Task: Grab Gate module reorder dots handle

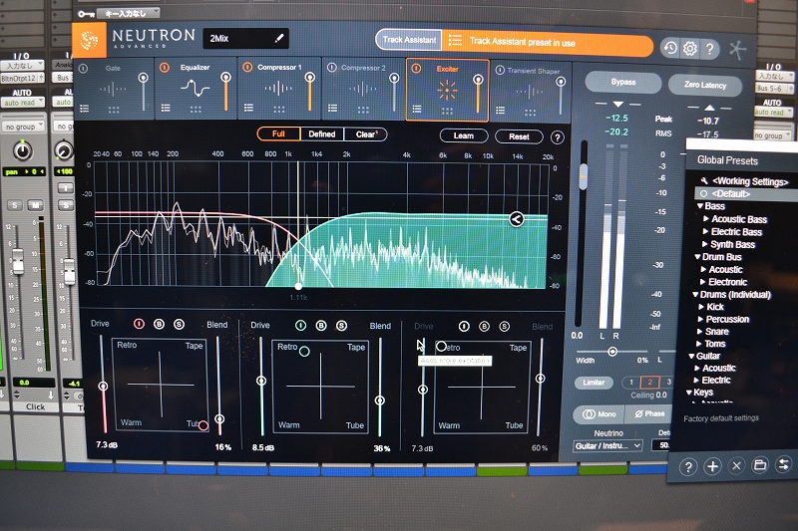Action: click(x=113, y=110)
